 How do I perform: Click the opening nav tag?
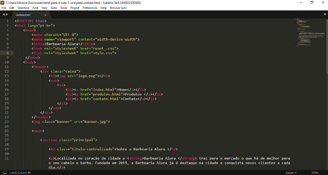click(54, 80)
